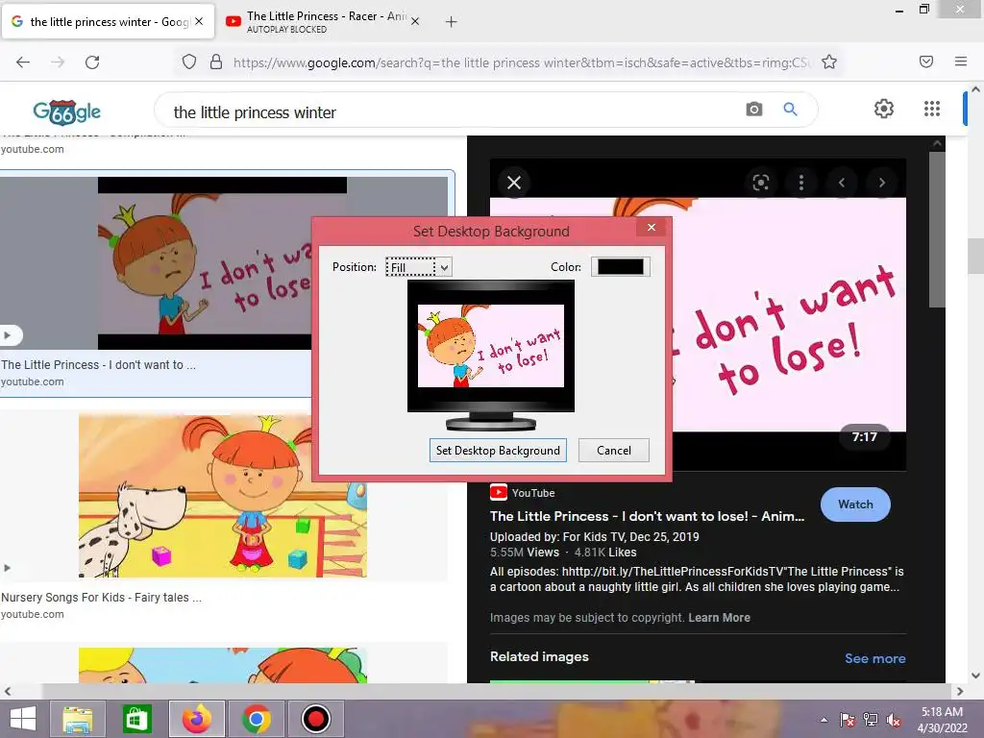This screenshot has width=984, height=738.
Task: Click the Firefox taskbar icon
Action: (196, 719)
